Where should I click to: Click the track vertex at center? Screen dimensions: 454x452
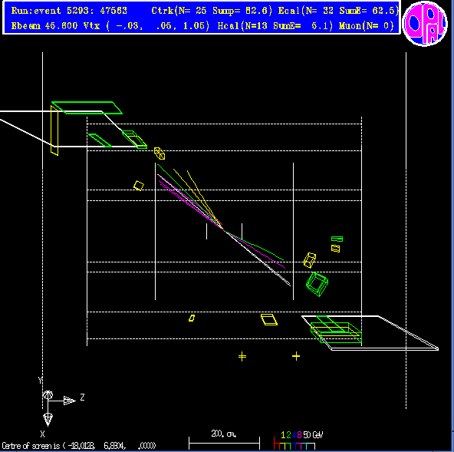coord(224,230)
